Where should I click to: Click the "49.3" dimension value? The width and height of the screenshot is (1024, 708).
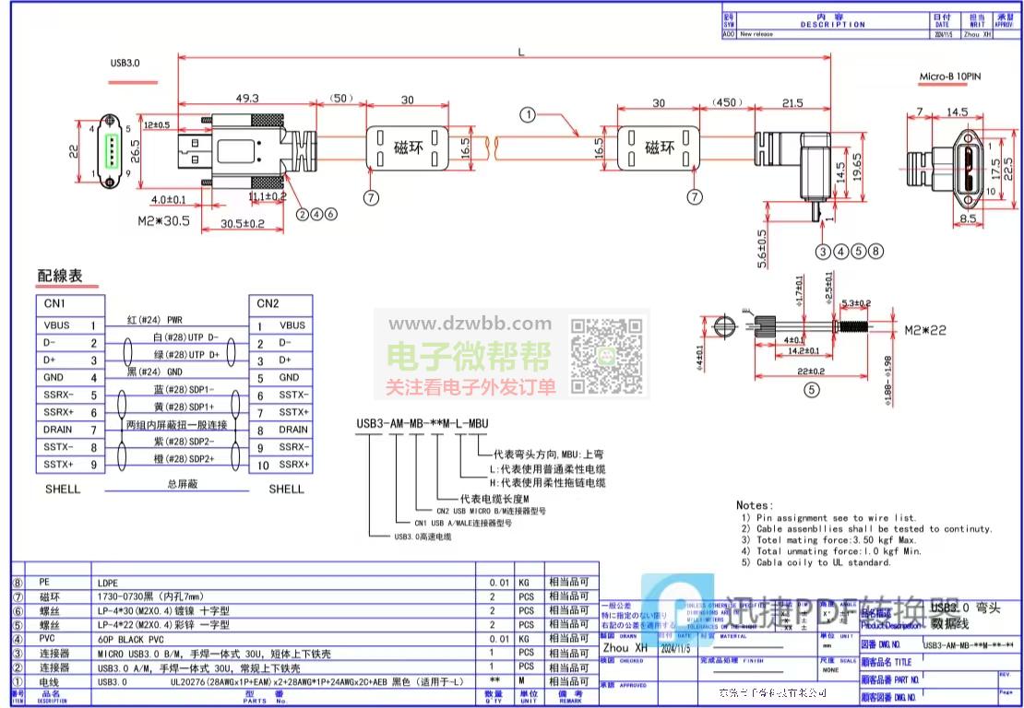247,99
